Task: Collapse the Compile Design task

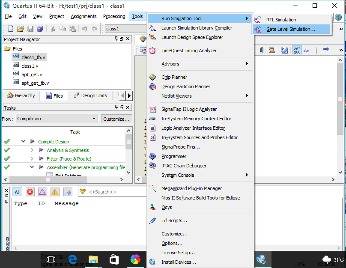Action: [24, 141]
